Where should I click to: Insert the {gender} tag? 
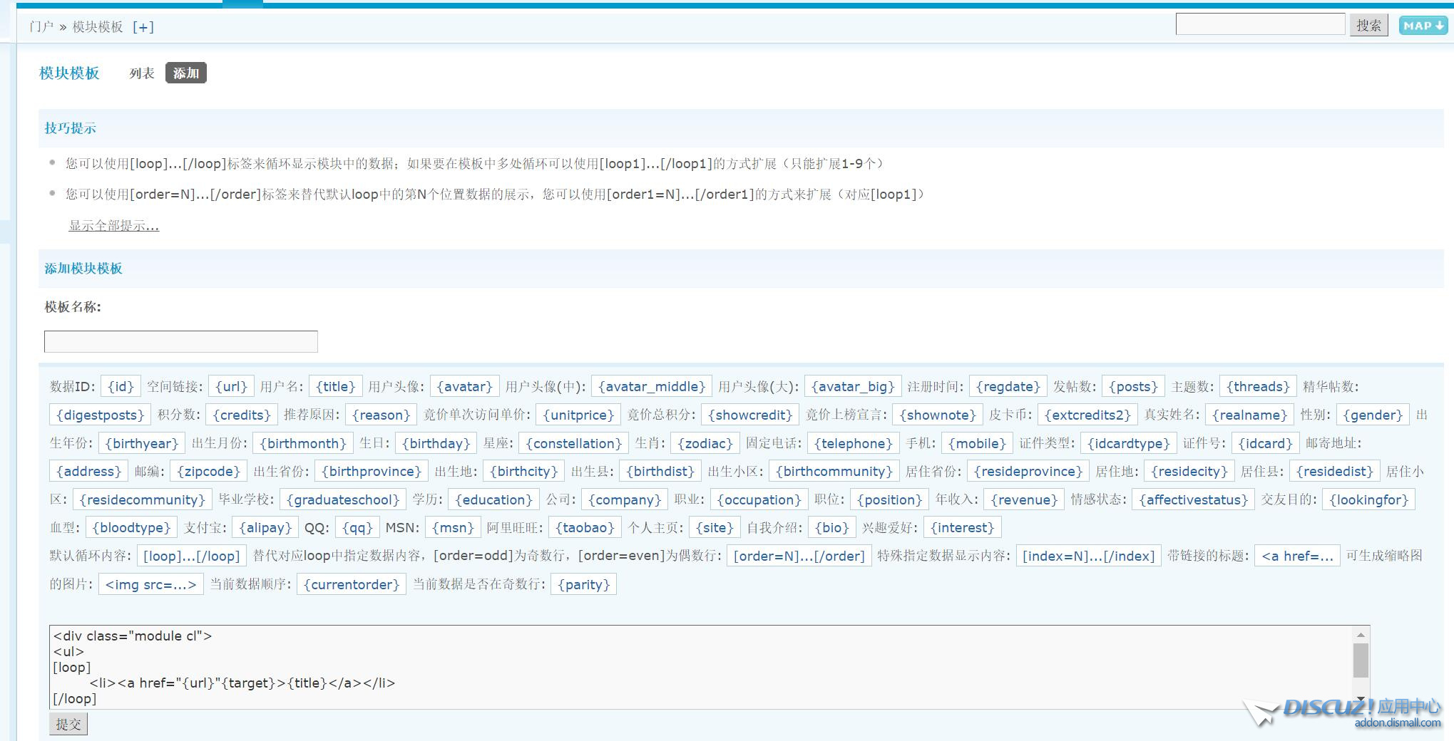(x=1373, y=415)
